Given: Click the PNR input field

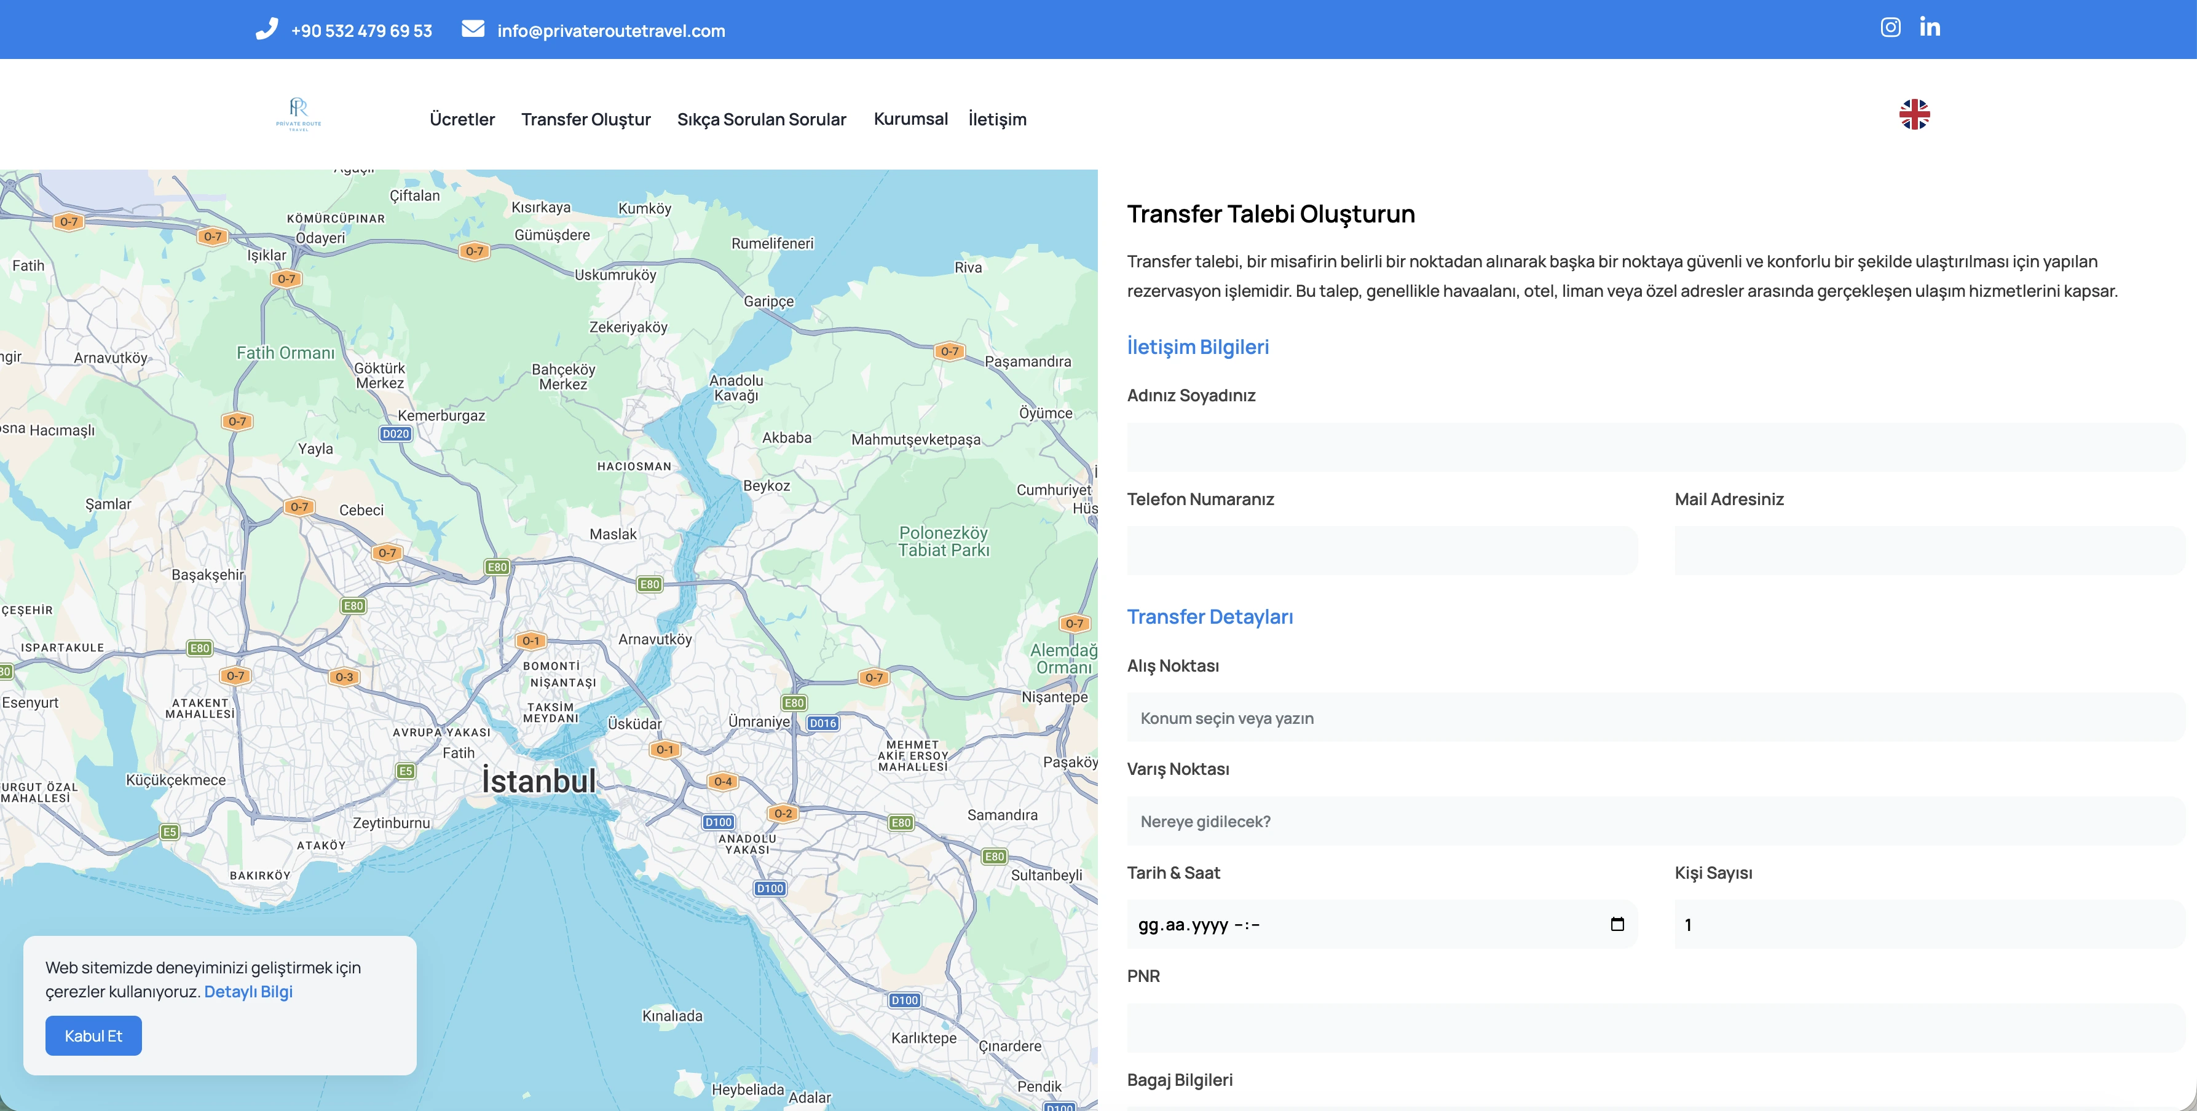Looking at the screenshot, I should point(1655,1028).
